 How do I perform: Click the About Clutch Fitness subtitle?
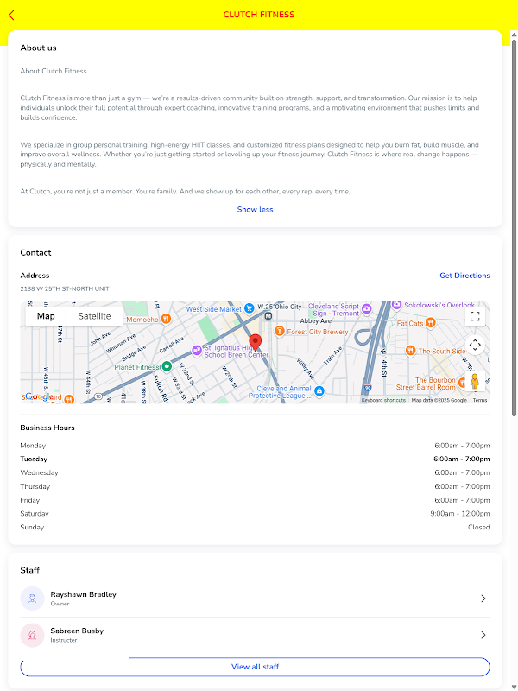tap(54, 71)
